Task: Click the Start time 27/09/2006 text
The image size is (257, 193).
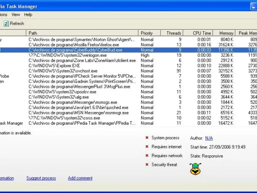Action: tap(218, 147)
